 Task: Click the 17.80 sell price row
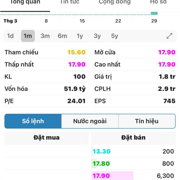click(133, 163)
